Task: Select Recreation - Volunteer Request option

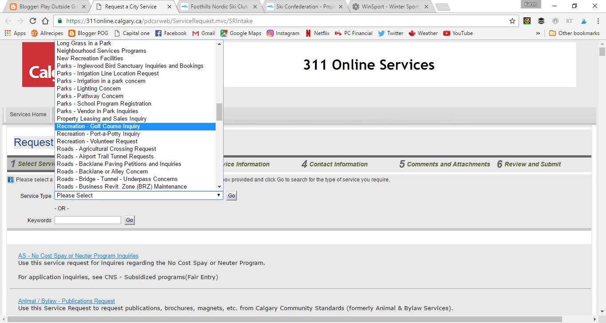Action: pyautogui.click(x=135, y=142)
